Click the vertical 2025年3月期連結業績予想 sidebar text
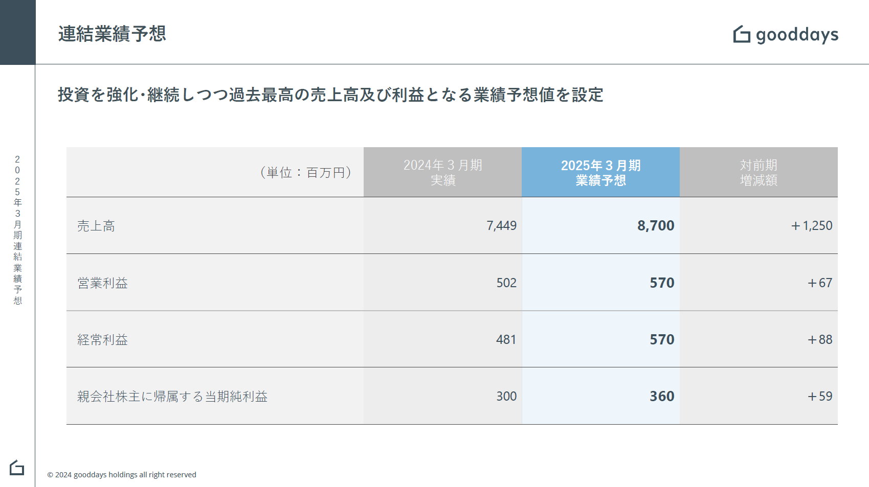Screen dimensions: 869x487 [x=17, y=230]
